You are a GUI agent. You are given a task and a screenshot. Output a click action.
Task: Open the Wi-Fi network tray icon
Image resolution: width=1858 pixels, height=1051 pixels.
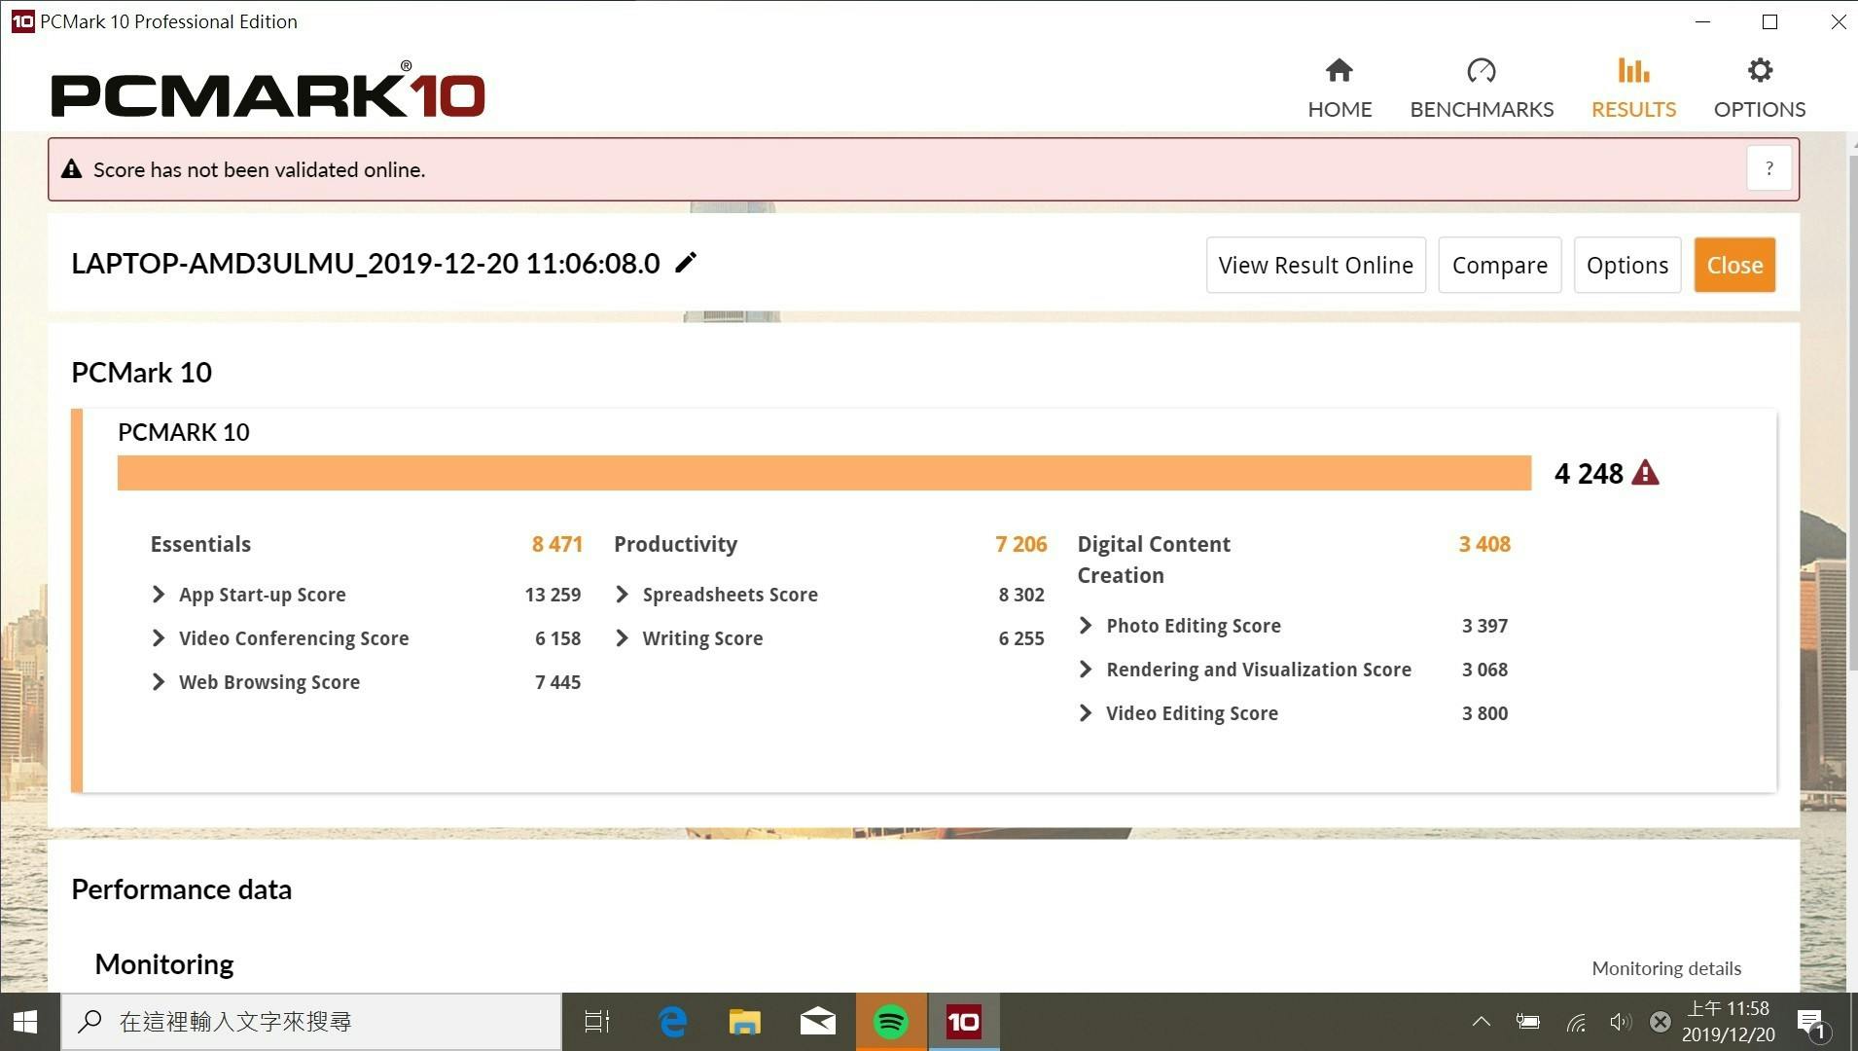coord(1576,1022)
